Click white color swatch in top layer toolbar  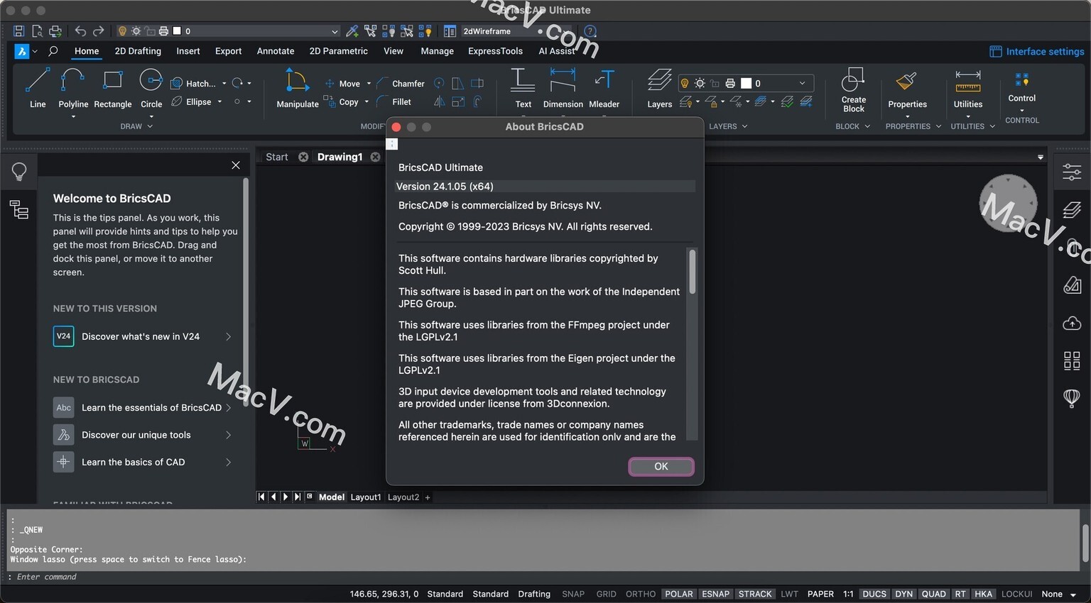point(177,31)
